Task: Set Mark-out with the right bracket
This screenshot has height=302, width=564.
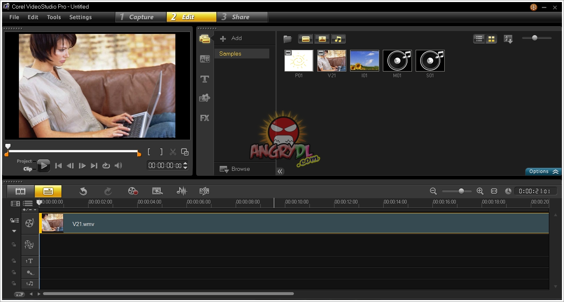Action: point(161,152)
